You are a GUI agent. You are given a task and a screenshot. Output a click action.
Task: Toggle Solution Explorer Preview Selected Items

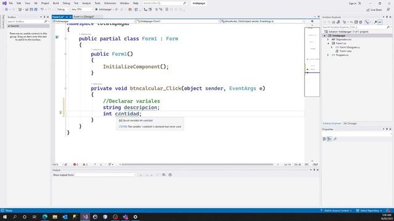(380, 22)
